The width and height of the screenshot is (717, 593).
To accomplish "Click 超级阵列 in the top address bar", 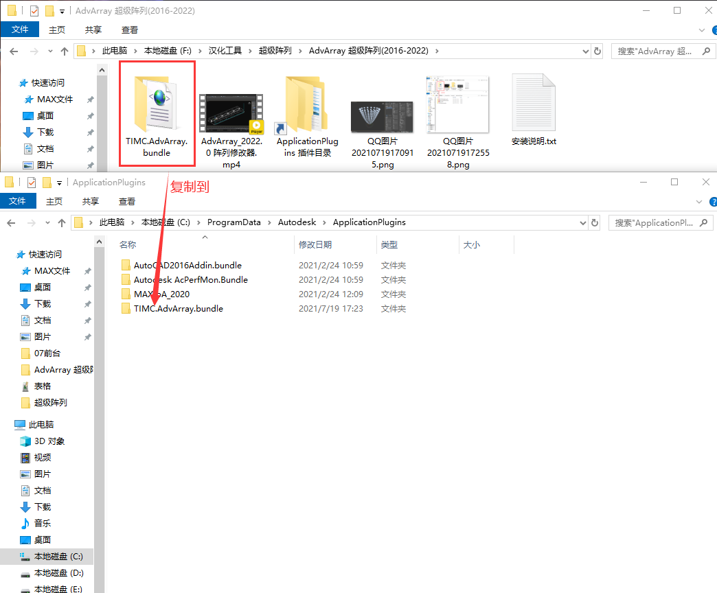I will tap(275, 51).
